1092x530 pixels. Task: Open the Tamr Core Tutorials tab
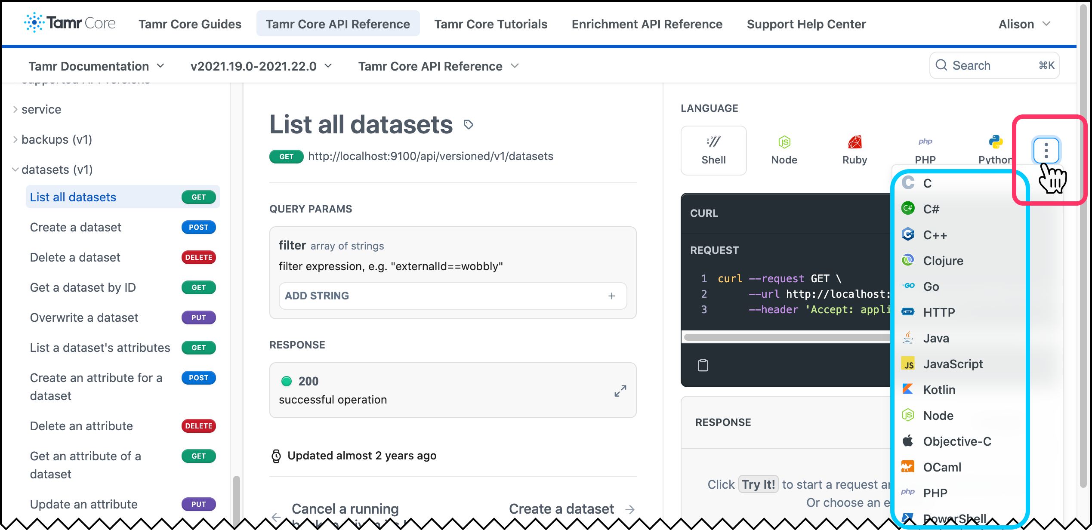click(490, 24)
